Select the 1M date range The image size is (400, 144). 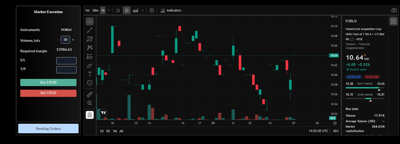coord(115,131)
